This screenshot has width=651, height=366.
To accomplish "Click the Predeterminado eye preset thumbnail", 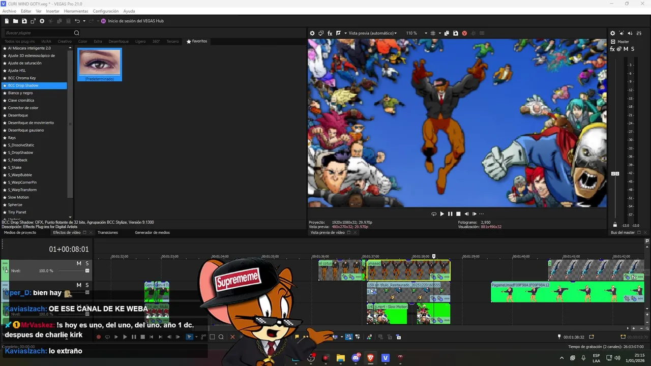I will pos(100,64).
